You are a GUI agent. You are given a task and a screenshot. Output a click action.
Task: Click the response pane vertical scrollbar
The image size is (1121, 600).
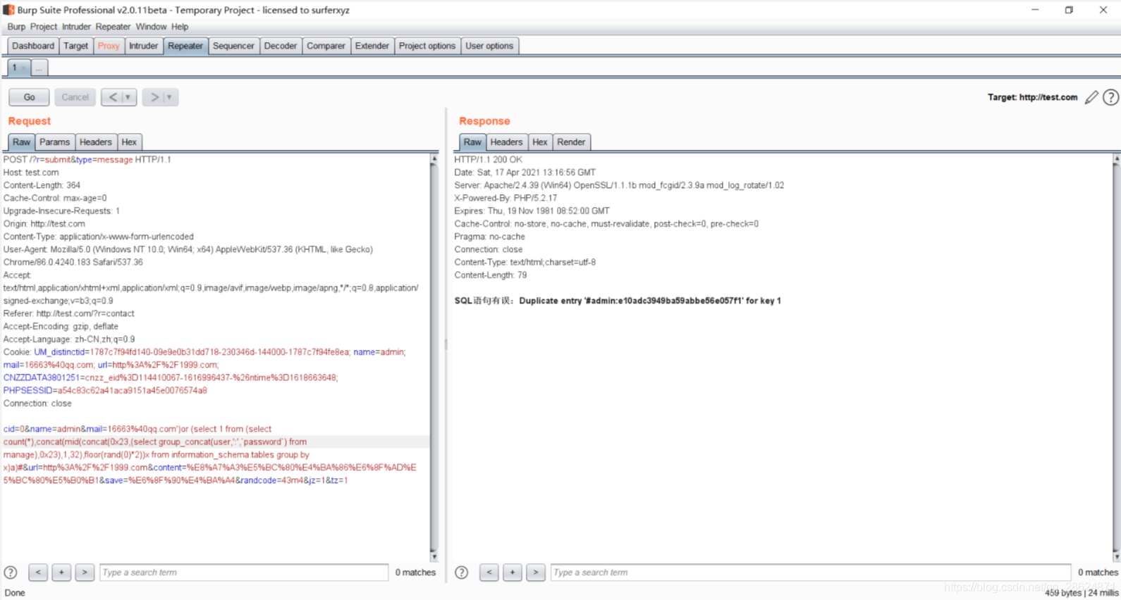[x=1116, y=358]
